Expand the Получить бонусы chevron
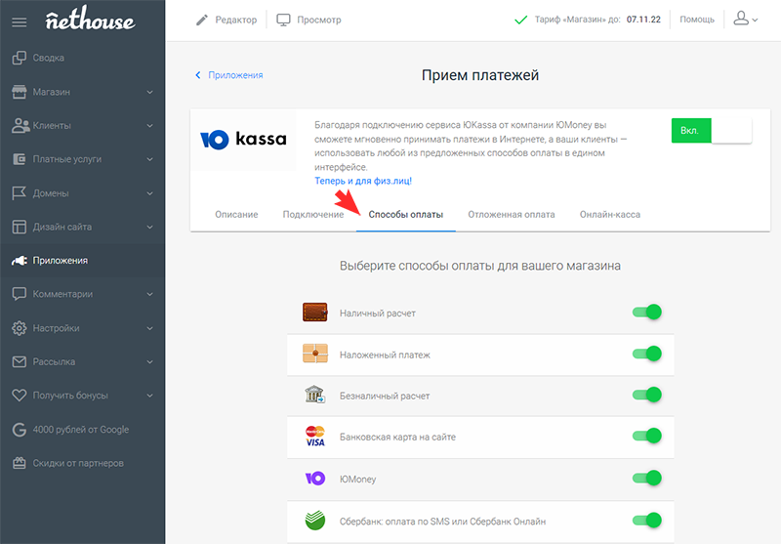Image resolution: width=781 pixels, height=544 pixels. [150, 396]
